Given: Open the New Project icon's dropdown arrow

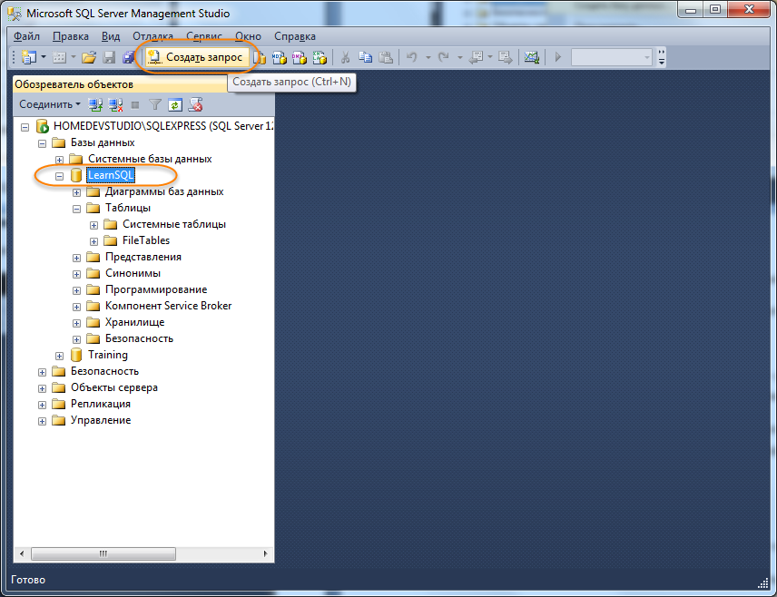Looking at the screenshot, I should (x=44, y=57).
